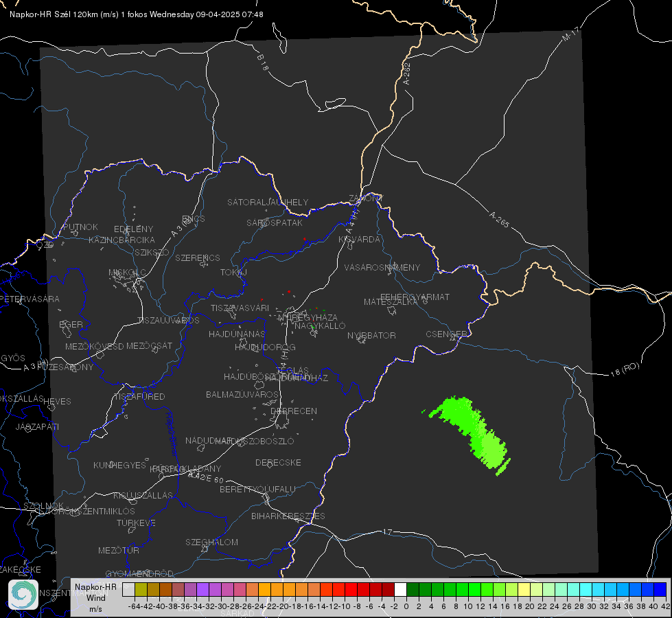Click the olive swatch above -64

pos(141,589)
